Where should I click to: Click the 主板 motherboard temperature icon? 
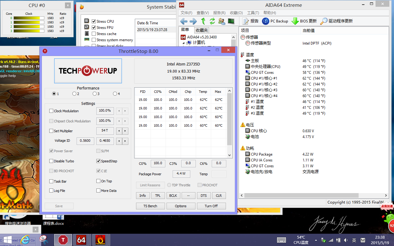[x=247, y=61]
